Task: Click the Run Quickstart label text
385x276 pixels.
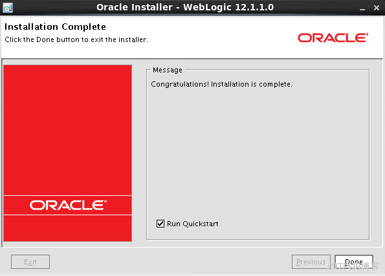Action: tap(193, 224)
